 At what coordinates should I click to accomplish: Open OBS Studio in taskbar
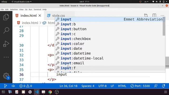point(57,92)
